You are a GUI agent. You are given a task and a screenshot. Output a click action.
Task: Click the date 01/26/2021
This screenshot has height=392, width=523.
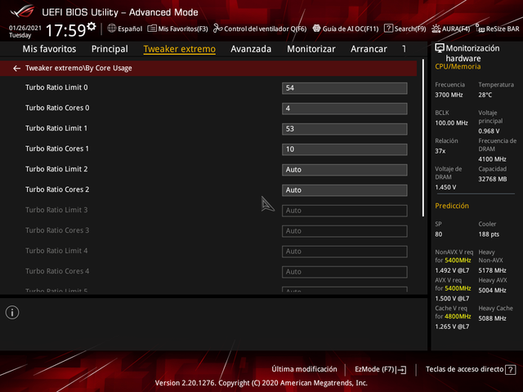[25, 28]
